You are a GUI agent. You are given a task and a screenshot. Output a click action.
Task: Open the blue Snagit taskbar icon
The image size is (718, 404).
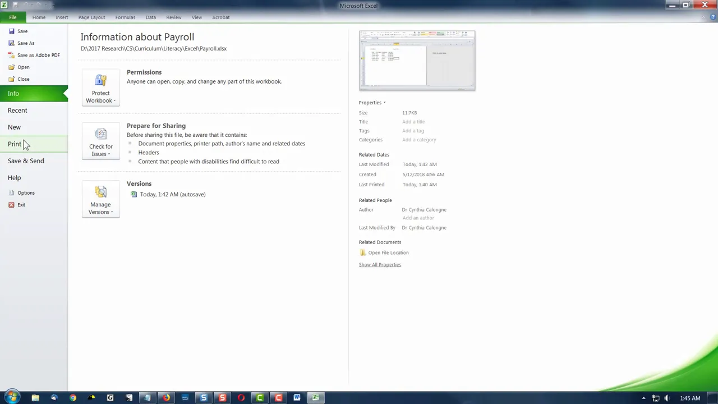[204, 398]
